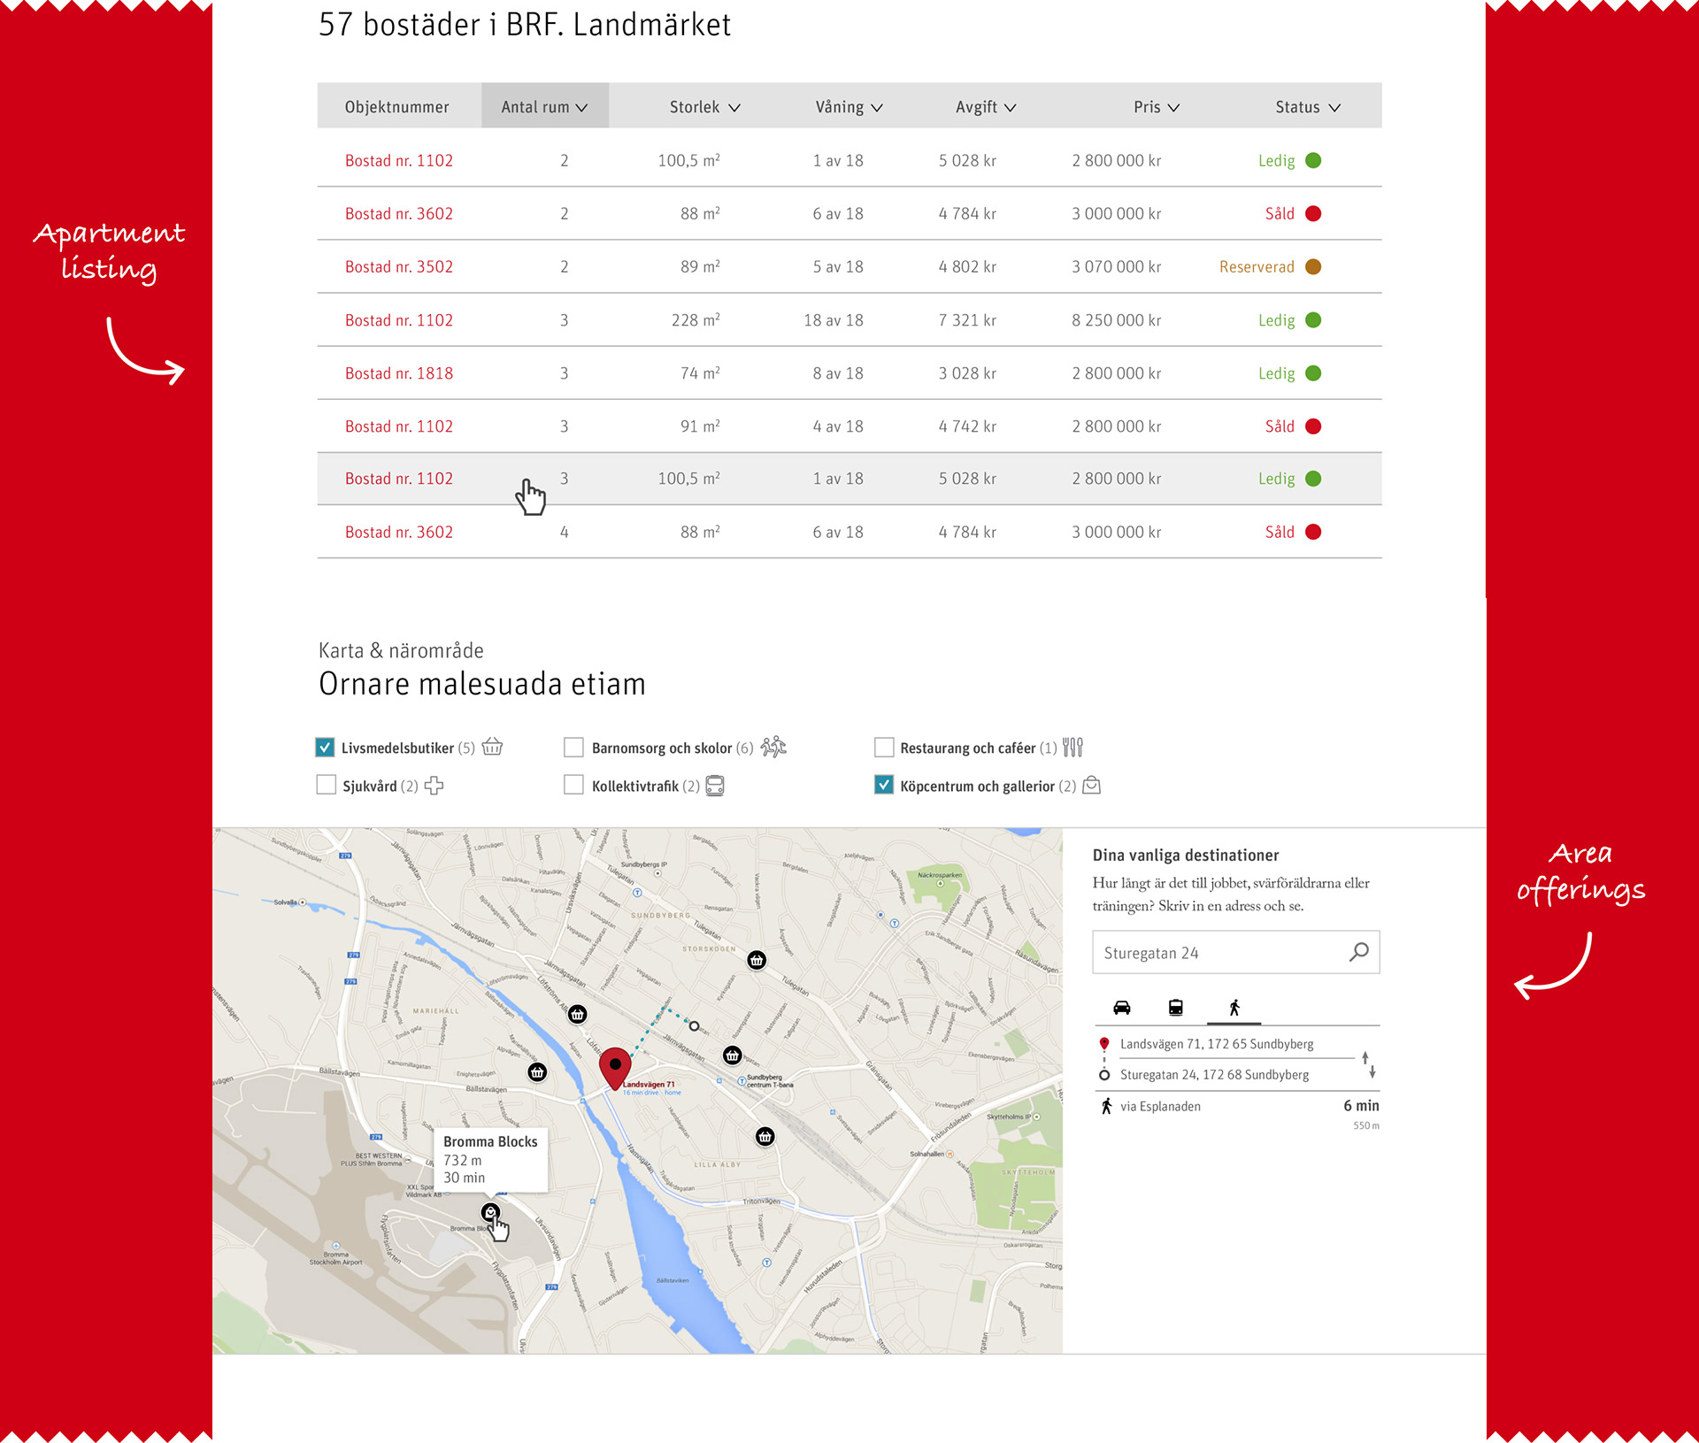Click the Bromma Blocks shopping marker on map
This screenshot has height=1443, width=1699.
490,1211
